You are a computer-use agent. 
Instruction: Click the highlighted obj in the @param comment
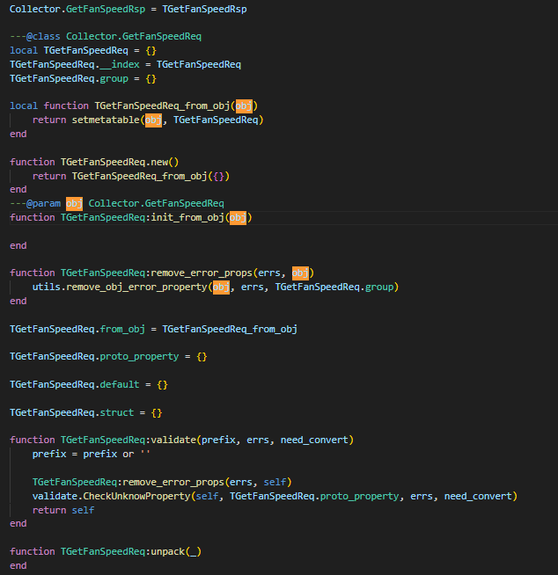[74, 203]
